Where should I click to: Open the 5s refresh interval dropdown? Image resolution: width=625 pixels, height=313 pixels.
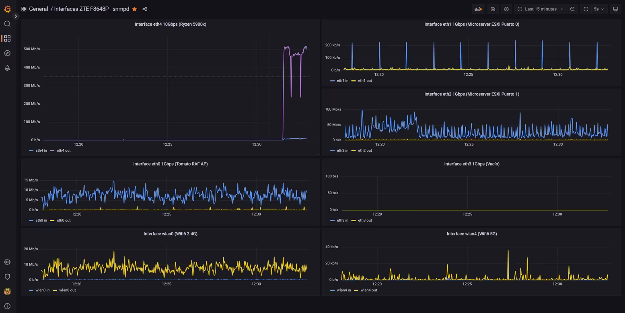click(599, 9)
